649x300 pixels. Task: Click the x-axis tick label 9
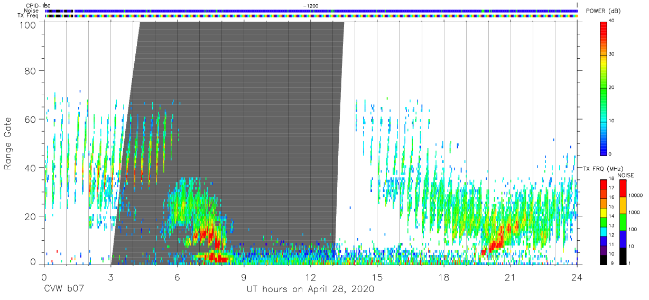coord(244,277)
